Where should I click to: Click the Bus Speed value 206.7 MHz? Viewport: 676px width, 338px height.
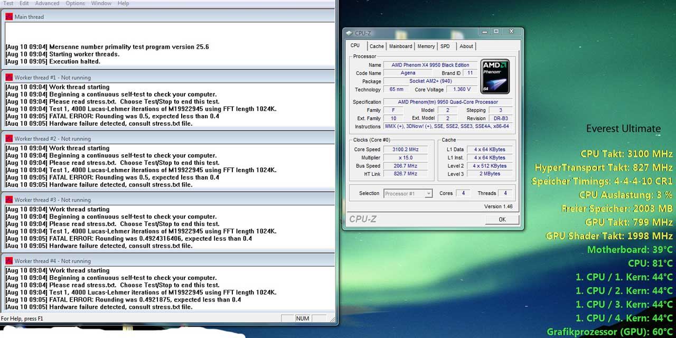[406, 166]
